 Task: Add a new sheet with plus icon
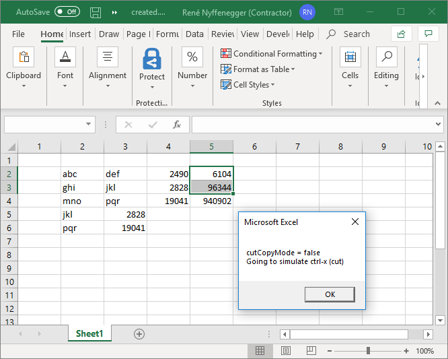tap(139, 333)
